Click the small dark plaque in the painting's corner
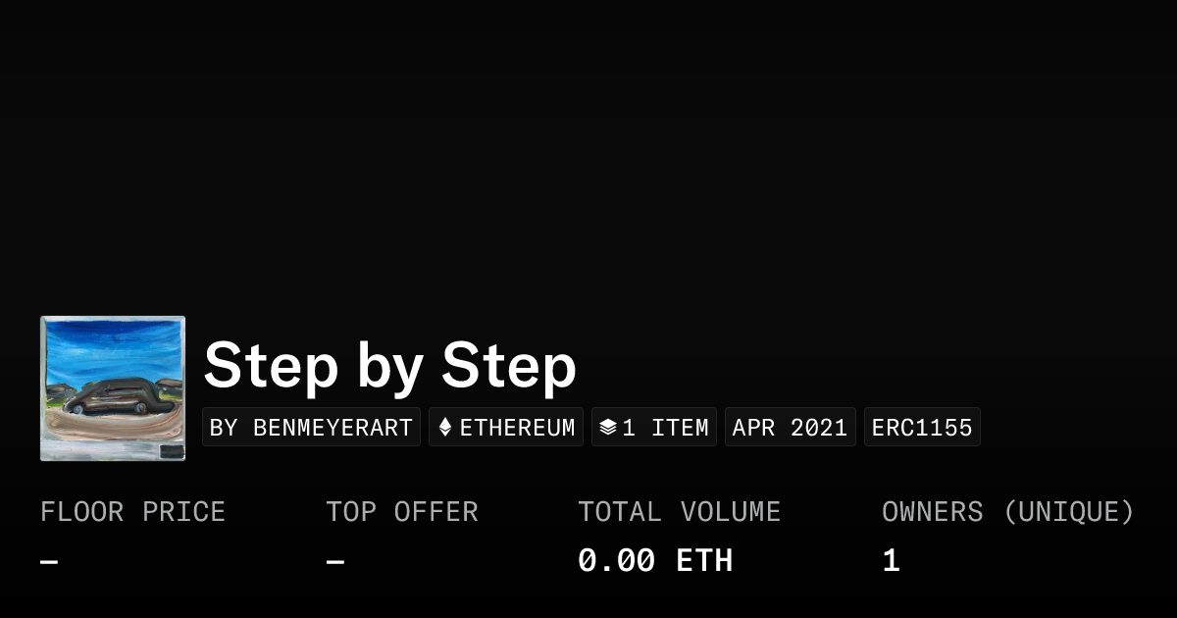This screenshot has width=1177, height=618. pyautogui.click(x=171, y=451)
